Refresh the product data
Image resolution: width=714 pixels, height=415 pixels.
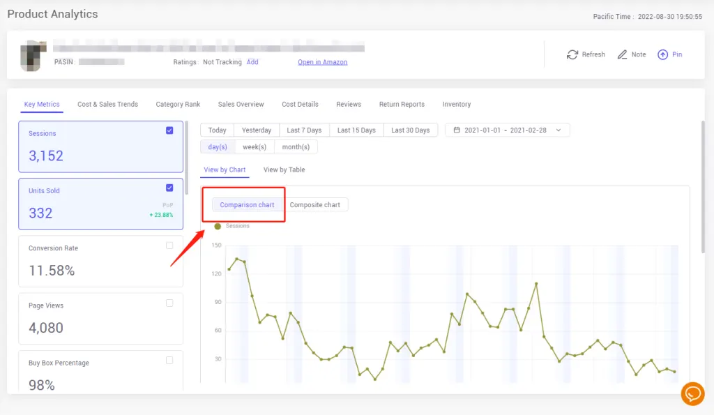(585, 54)
